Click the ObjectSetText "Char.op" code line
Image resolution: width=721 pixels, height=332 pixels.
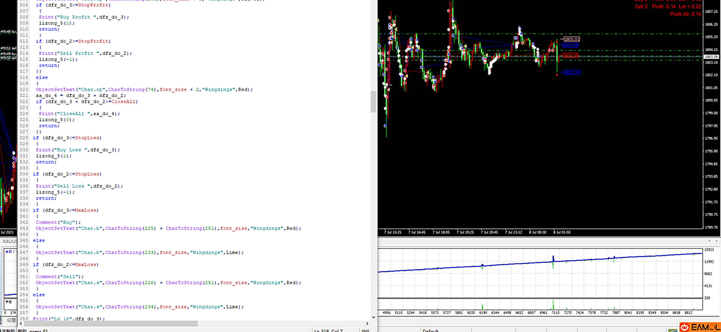tap(144, 89)
